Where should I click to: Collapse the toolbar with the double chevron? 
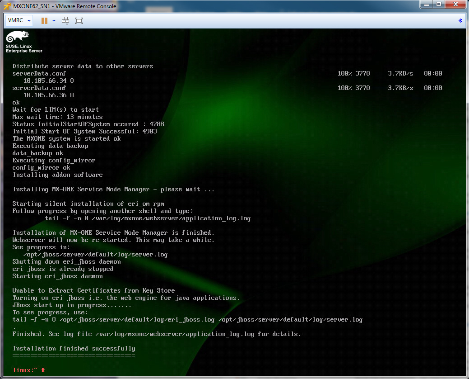coord(460,21)
